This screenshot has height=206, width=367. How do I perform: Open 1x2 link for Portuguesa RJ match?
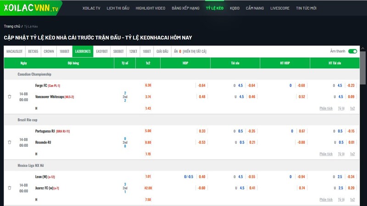pyautogui.click(x=352, y=154)
